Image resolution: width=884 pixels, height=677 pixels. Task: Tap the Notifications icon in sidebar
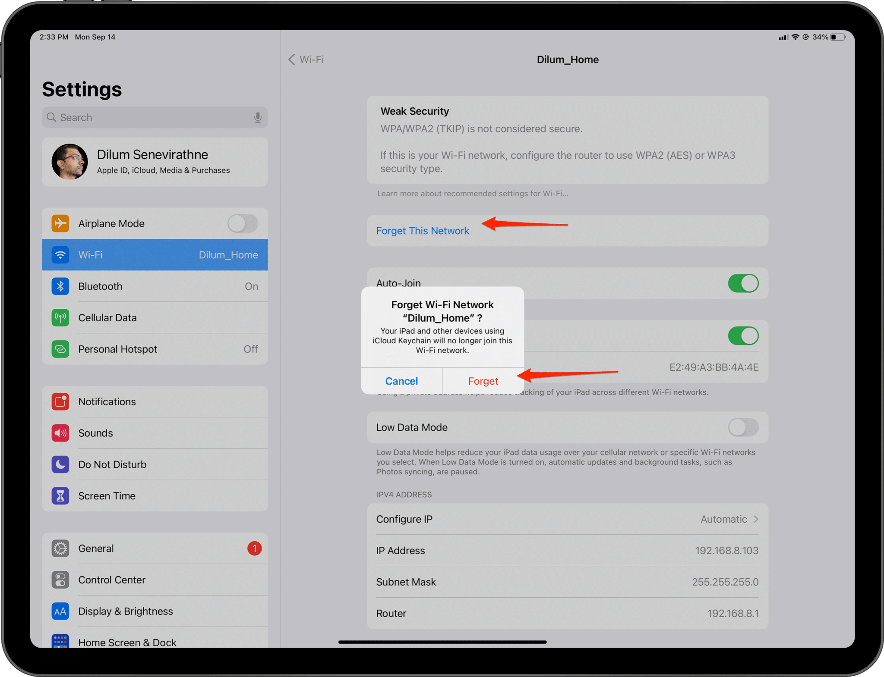pyautogui.click(x=60, y=401)
